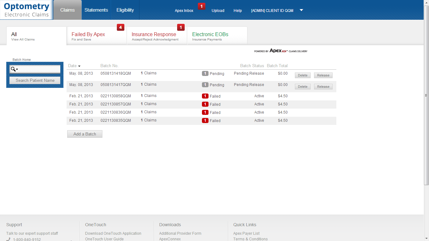Open batch number 0508131418QQM
The image size is (429, 241).
pos(116,73)
